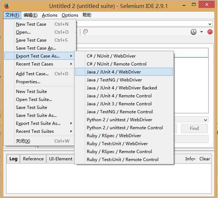Click the red record button
This screenshot has width=218, height=198.
click(210, 32)
